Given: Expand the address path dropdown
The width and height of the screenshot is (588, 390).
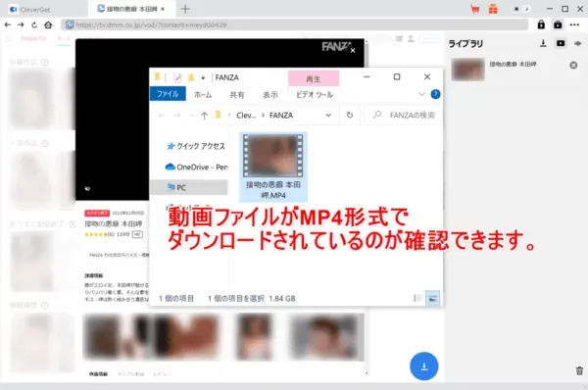Looking at the screenshot, I should point(328,115).
